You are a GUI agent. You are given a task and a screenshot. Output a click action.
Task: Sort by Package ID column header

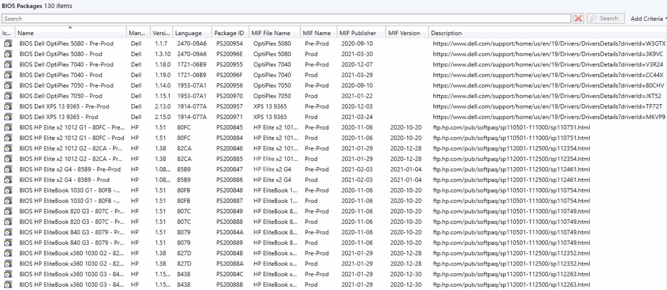(229, 33)
